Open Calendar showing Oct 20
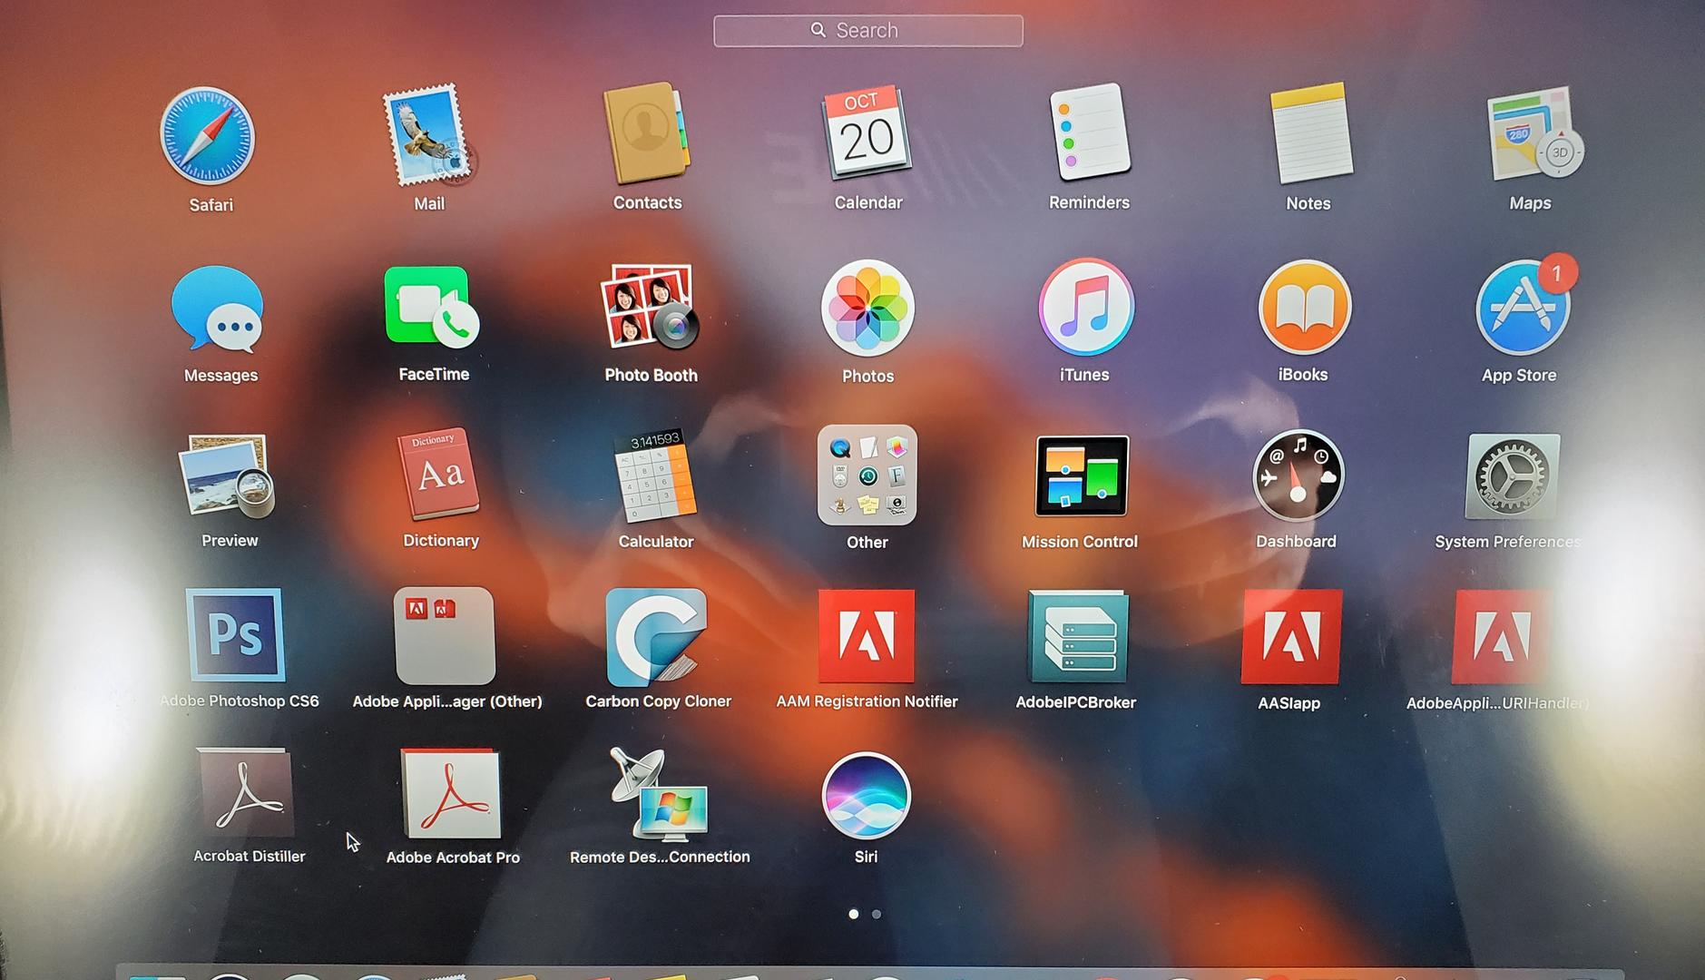Image resolution: width=1705 pixels, height=980 pixels. 867,132
